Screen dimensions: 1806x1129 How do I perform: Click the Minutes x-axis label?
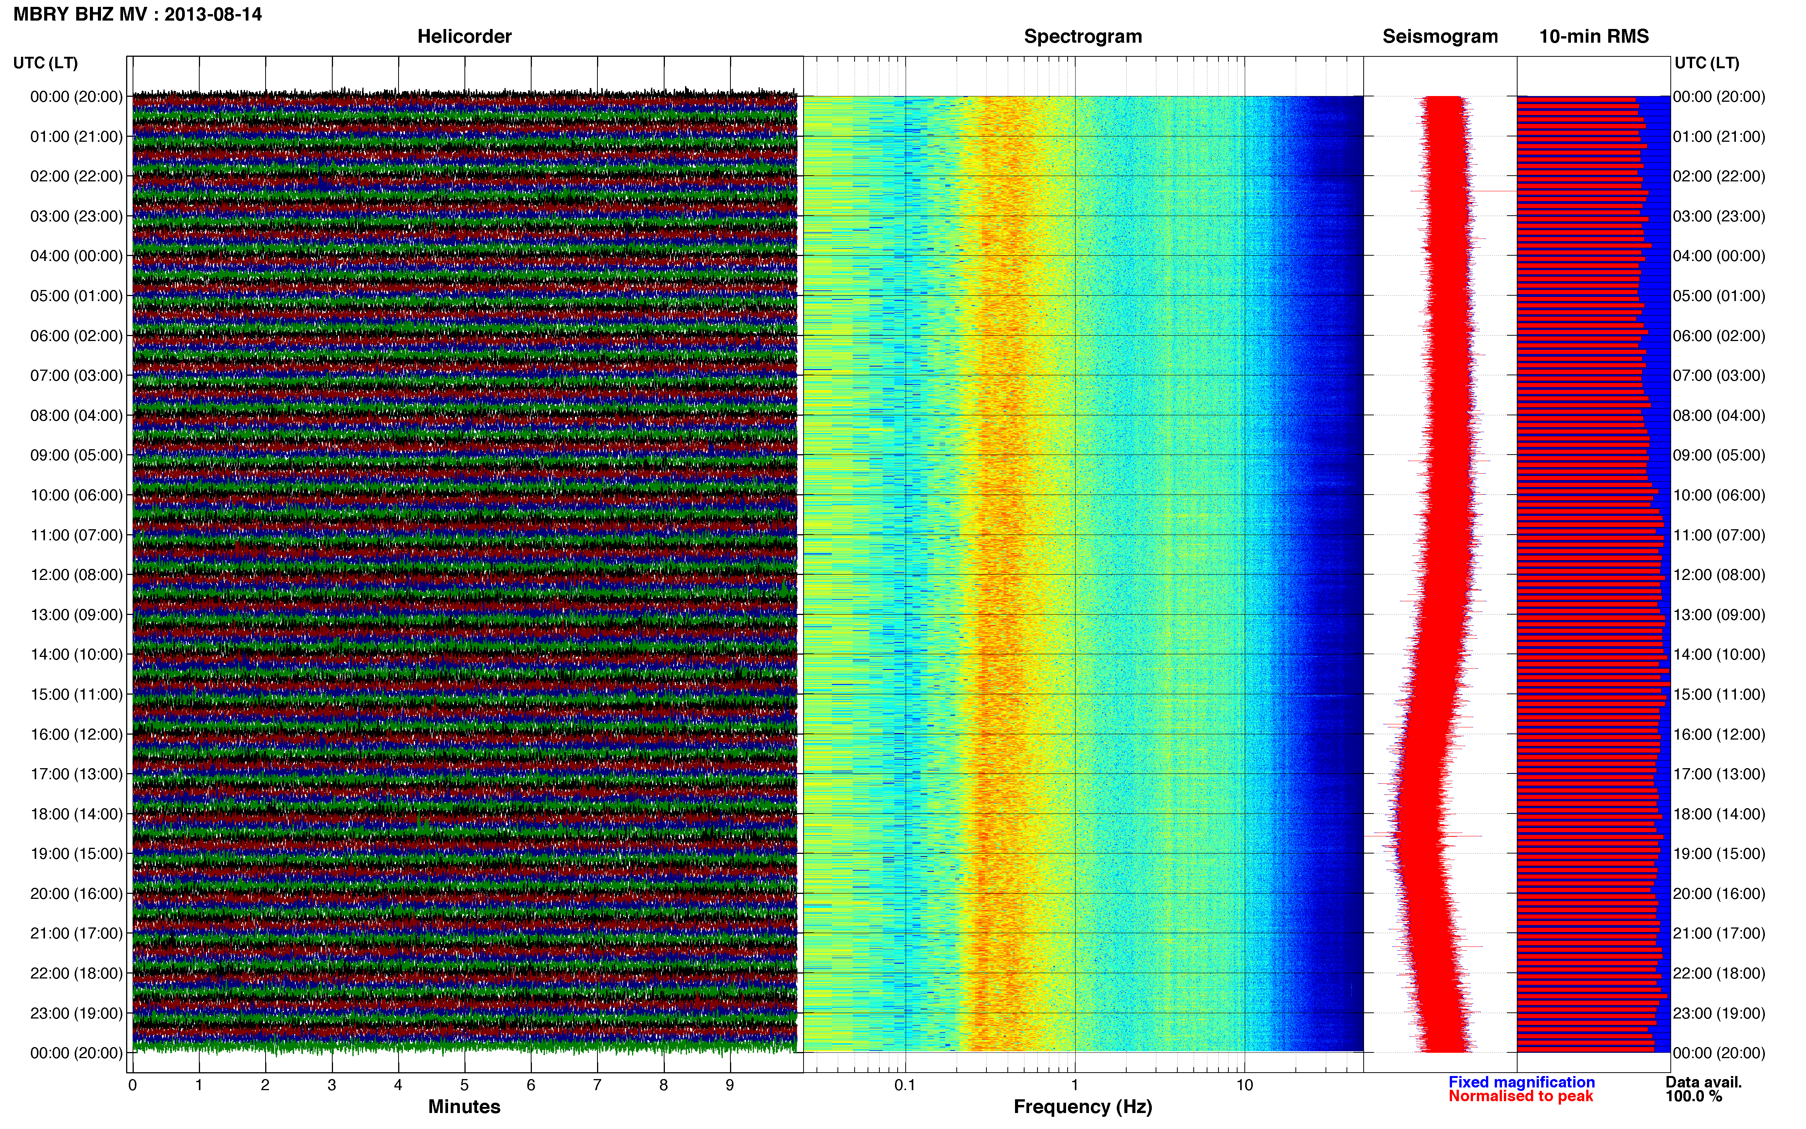[x=464, y=1107]
